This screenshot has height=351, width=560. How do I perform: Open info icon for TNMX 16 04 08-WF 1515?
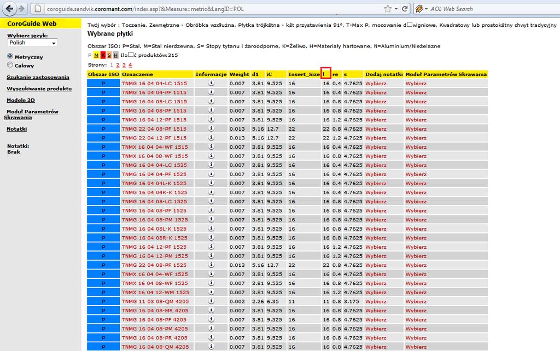pyautogui.click(x=211, y=156)
